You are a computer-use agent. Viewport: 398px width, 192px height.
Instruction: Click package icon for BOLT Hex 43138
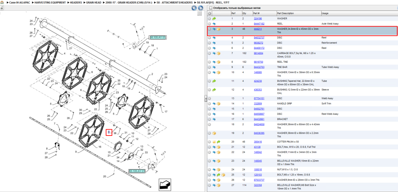coord(219,147)
